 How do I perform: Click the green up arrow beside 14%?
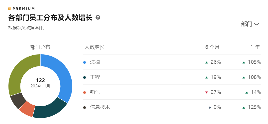[x=247, y=93]
